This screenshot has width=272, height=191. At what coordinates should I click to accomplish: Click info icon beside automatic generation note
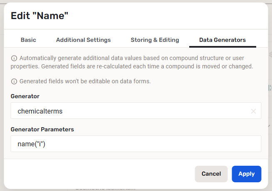(14, 58)
